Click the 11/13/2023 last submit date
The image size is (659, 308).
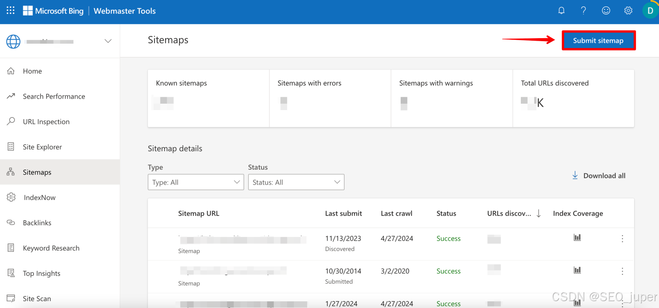pos(343,239)
